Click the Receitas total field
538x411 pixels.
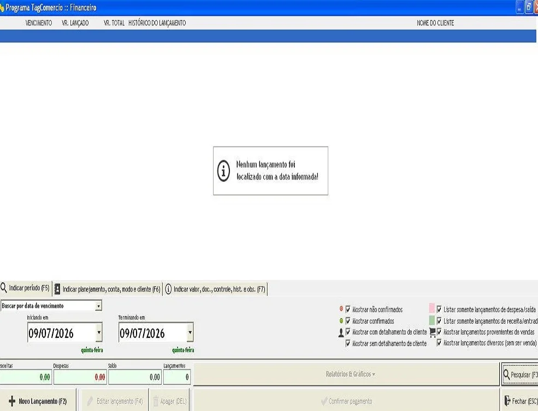(26, 377)
